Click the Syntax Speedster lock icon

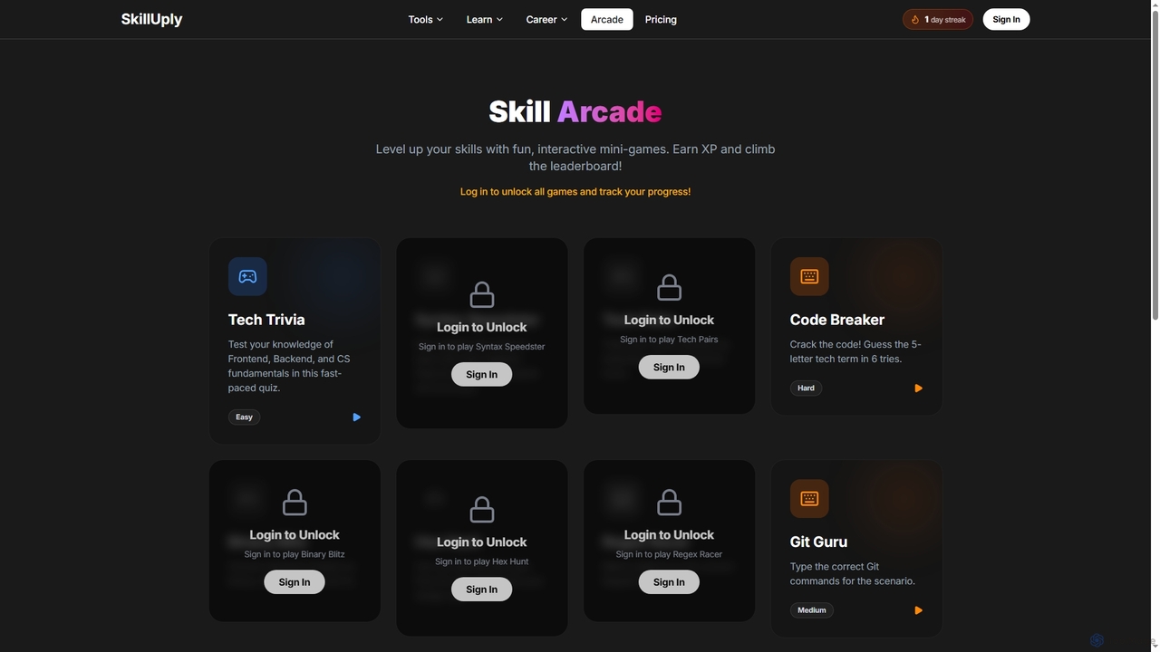pyautogui.click(x=482, y=294)
